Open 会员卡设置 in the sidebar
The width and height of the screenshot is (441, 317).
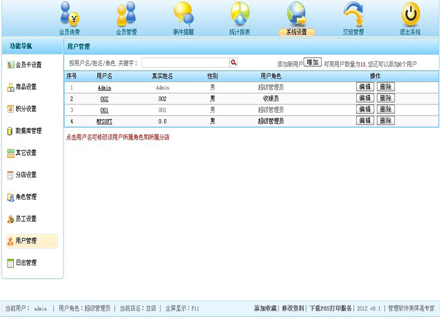(x=29, y=65)
